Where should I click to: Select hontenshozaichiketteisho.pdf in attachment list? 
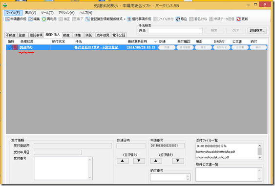pos(215,152)
